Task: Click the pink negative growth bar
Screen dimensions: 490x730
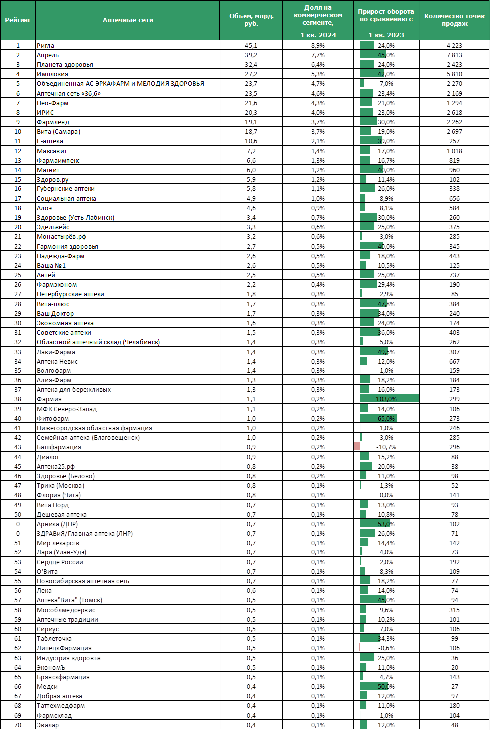Action: tap(357, 447)
